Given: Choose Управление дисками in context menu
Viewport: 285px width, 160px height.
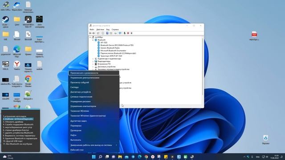Looking at the screenshot, I should tap(94, 101).
